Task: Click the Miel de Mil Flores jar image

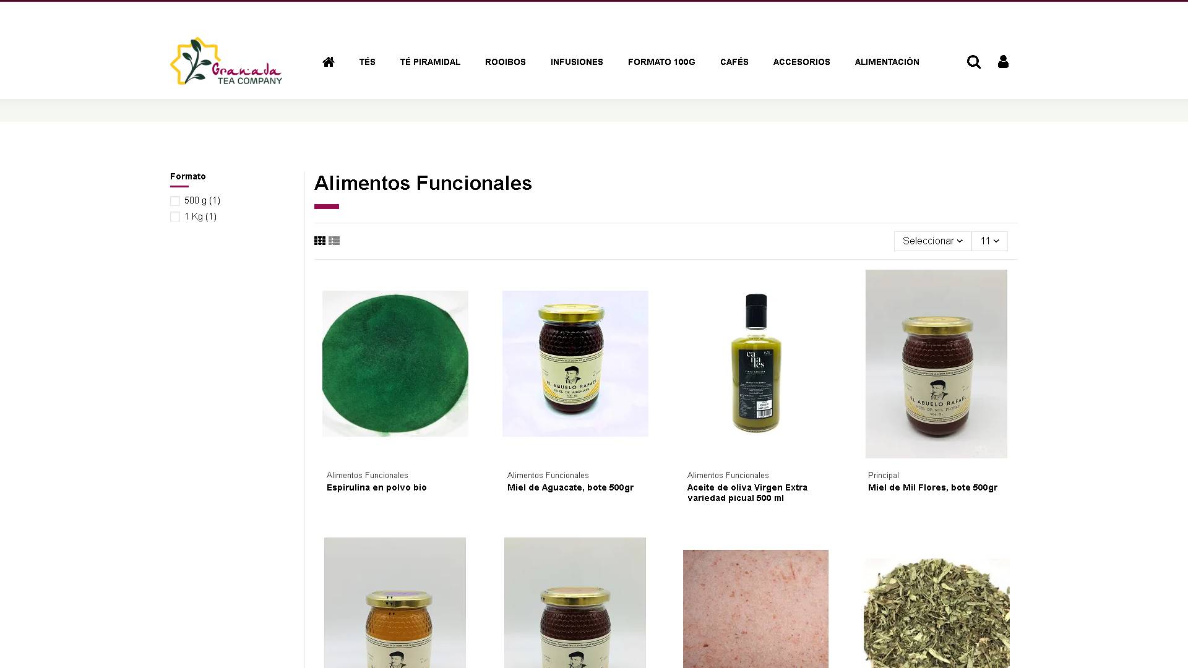Action: point(936,364)
